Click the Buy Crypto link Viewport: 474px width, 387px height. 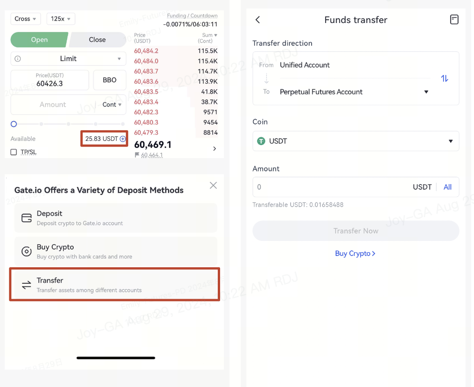[355, 254]
